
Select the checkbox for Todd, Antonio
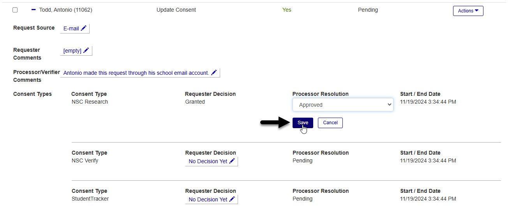pyautogui.click(x=15, y=10)
